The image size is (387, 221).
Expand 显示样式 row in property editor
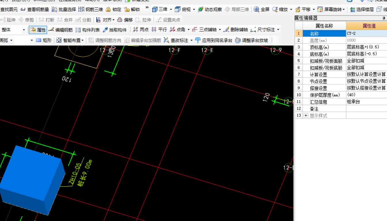click(x=306, y=116)
